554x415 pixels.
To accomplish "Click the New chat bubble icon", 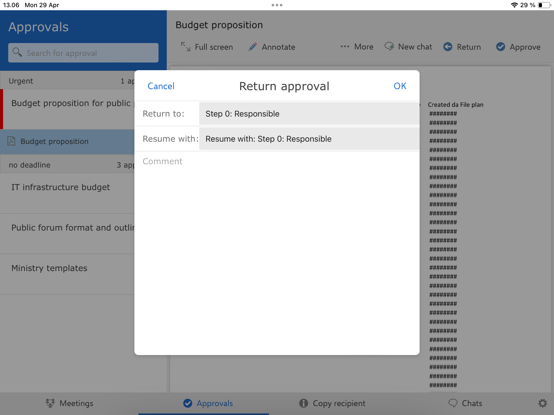I will click(x=389, y=47).
